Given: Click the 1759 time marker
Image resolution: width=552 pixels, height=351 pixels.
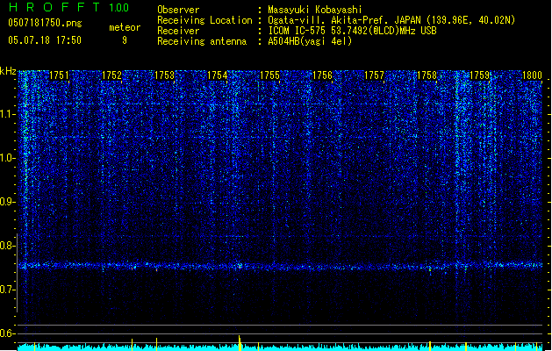Looking at the screenshot, I should [480, 75].
